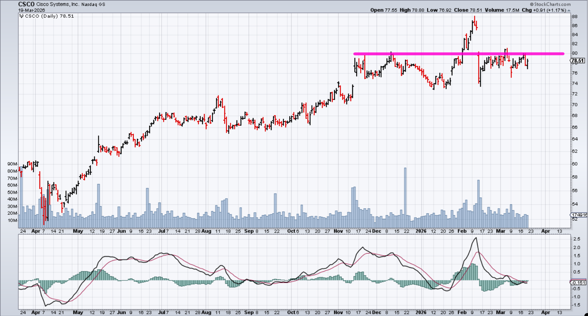Click the -1.5 MACD axis label
Viewport: 588px width, 316px height.
tap(576, 305)
